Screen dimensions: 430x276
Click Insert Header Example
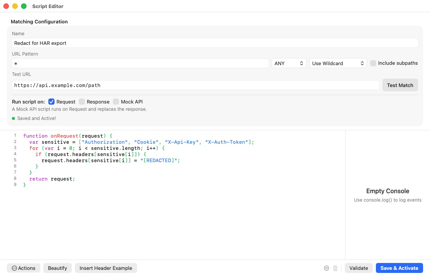(106, 268)
